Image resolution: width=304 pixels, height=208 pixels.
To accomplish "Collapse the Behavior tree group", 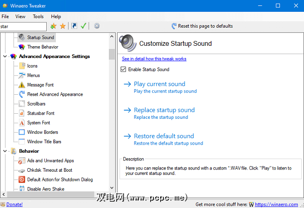I will pyautogui.click(x=5, y=151).
